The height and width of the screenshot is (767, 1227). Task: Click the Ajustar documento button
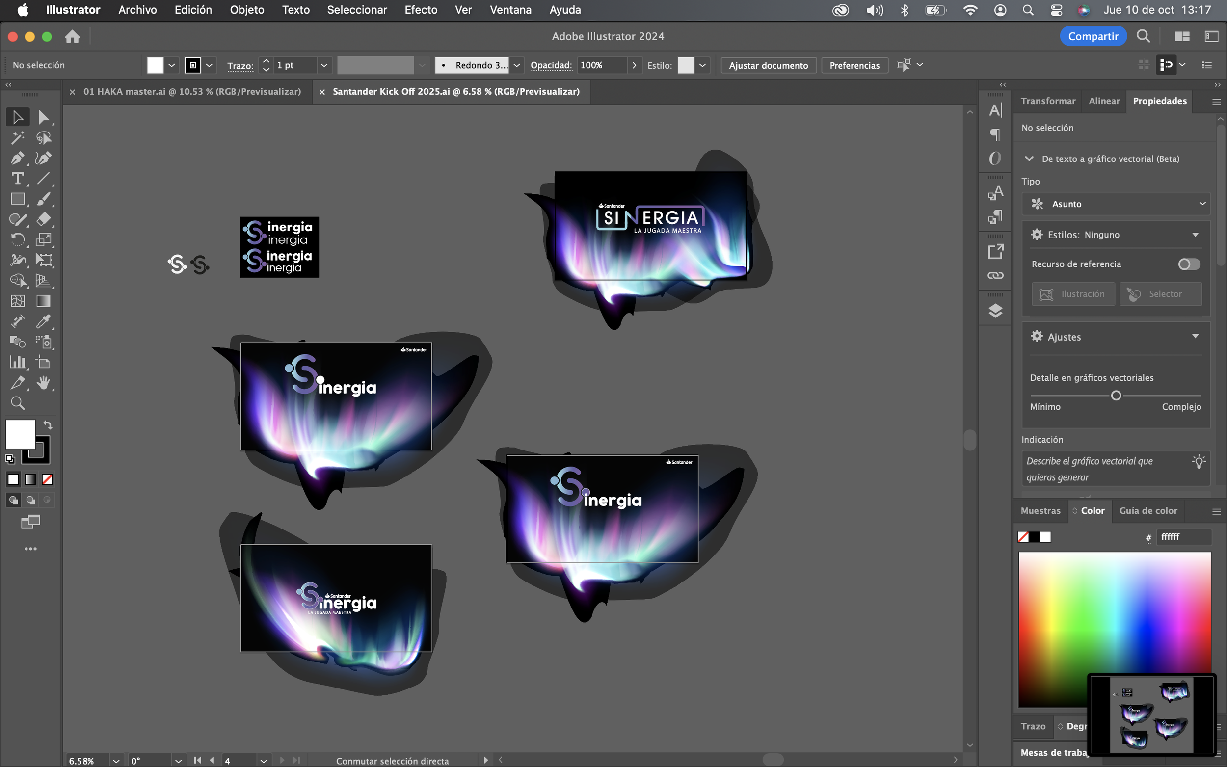(x=768, y=65)
